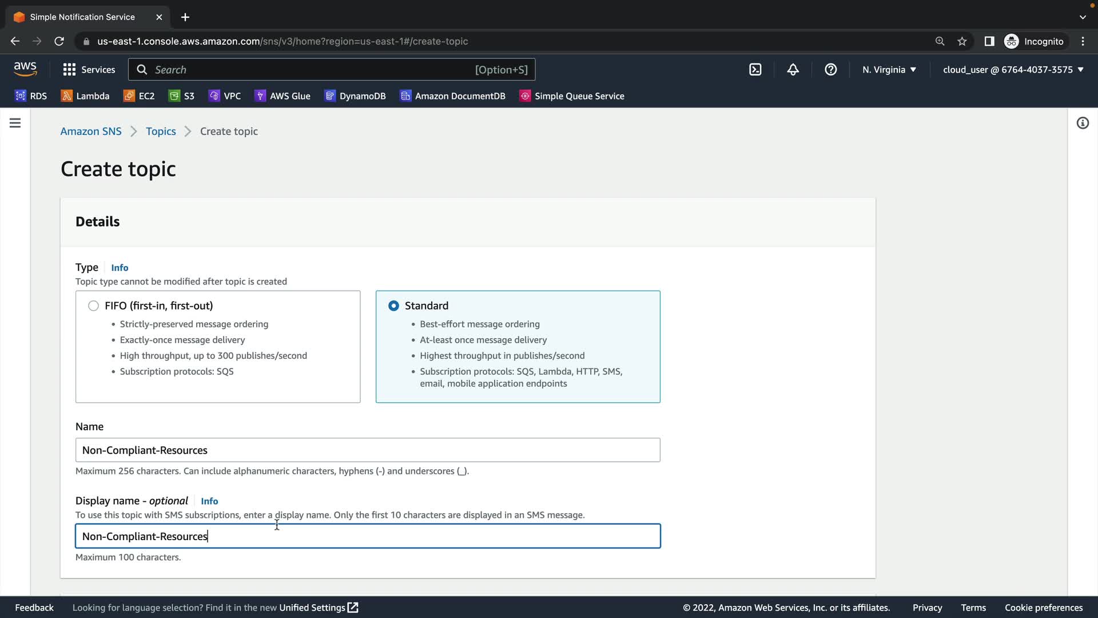Open the notifications bell icon

[793, 70]
